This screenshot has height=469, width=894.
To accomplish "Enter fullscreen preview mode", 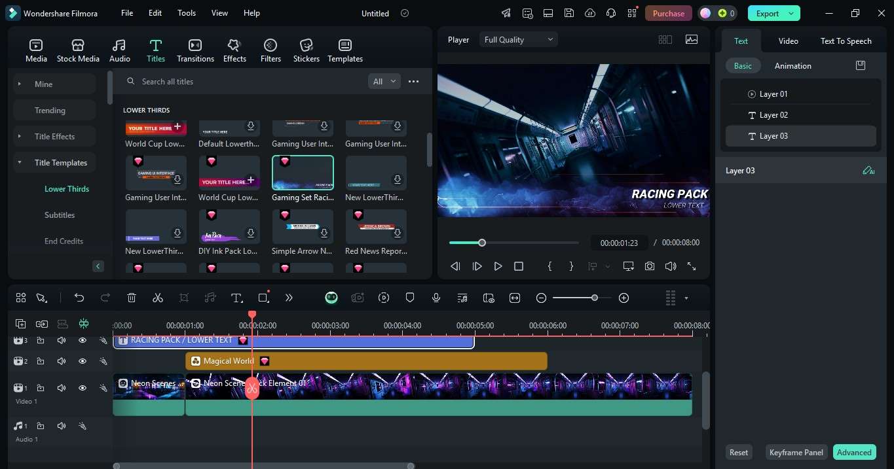I will [692, 266].
